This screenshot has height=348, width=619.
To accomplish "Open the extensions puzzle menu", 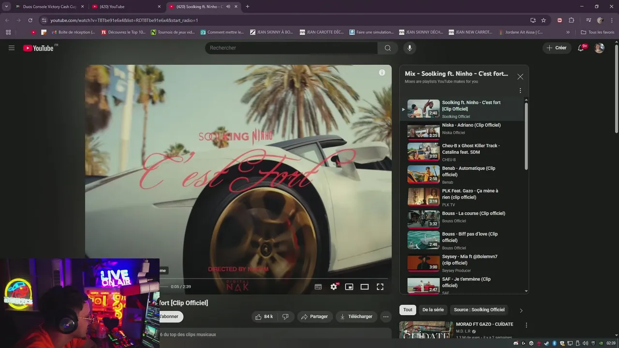I will pos(571,20).
